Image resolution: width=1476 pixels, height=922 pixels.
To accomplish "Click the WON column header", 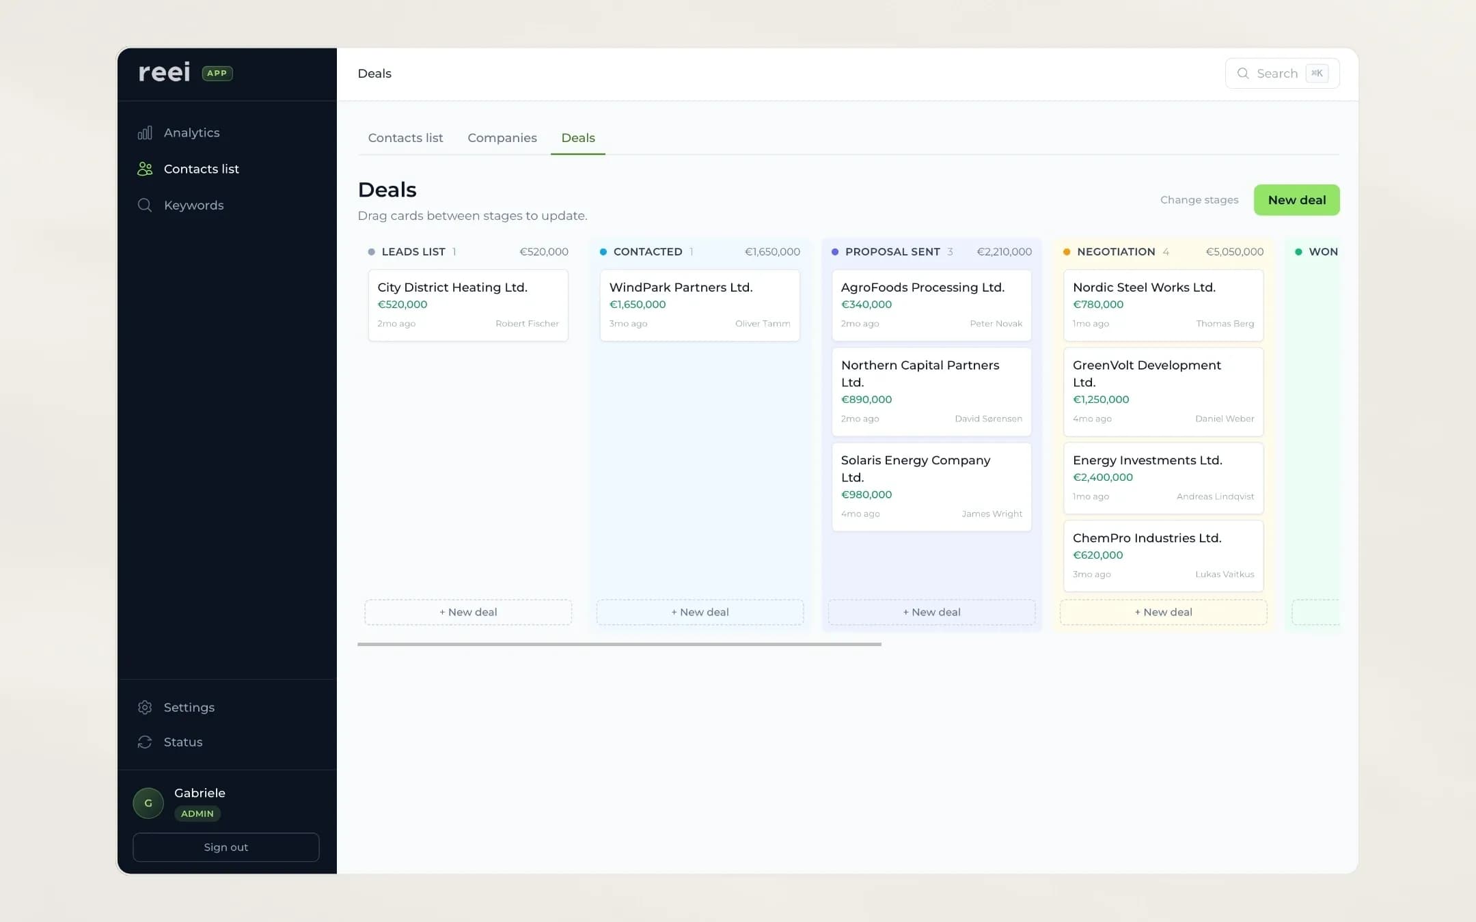I will (x=1323, y=252).
